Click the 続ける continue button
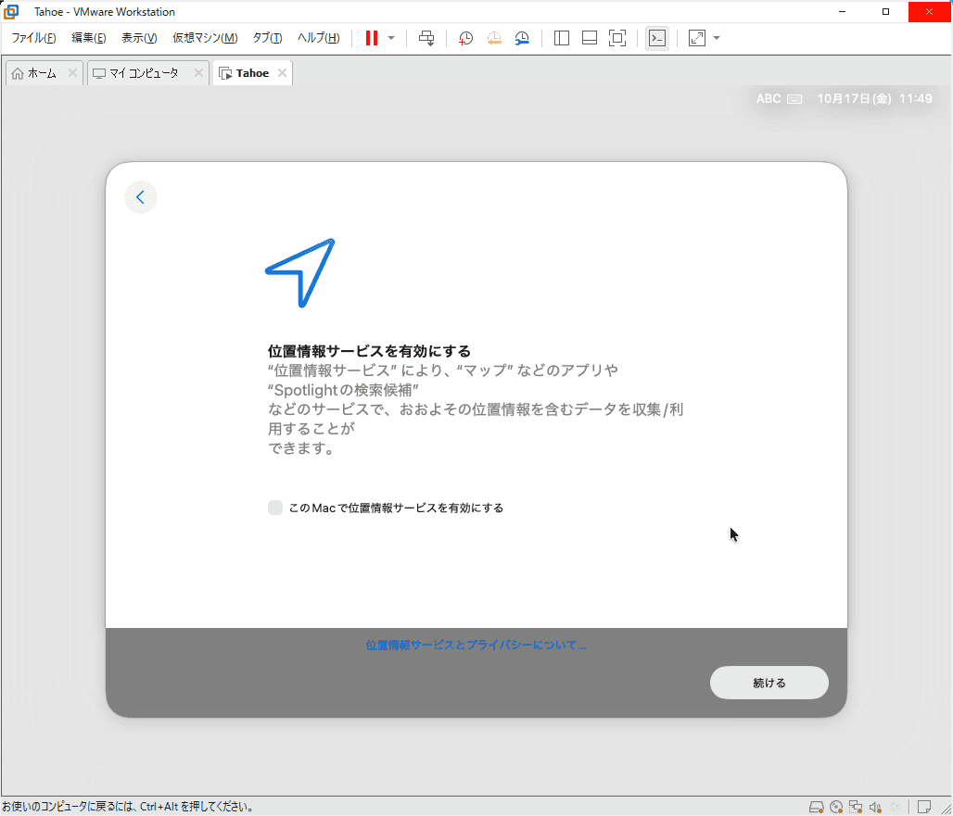Image resolution: width=953 pixels, height=816 pixels. click(769, 683)
